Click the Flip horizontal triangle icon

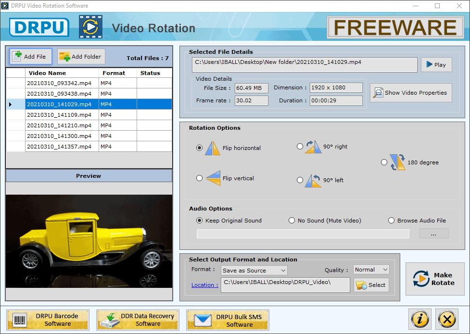pos(213,148)
